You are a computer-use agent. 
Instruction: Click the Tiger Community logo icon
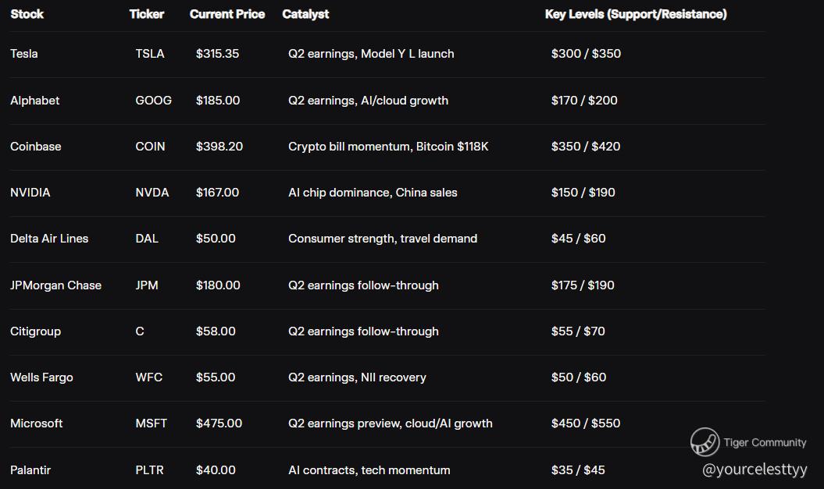point(705,442)
